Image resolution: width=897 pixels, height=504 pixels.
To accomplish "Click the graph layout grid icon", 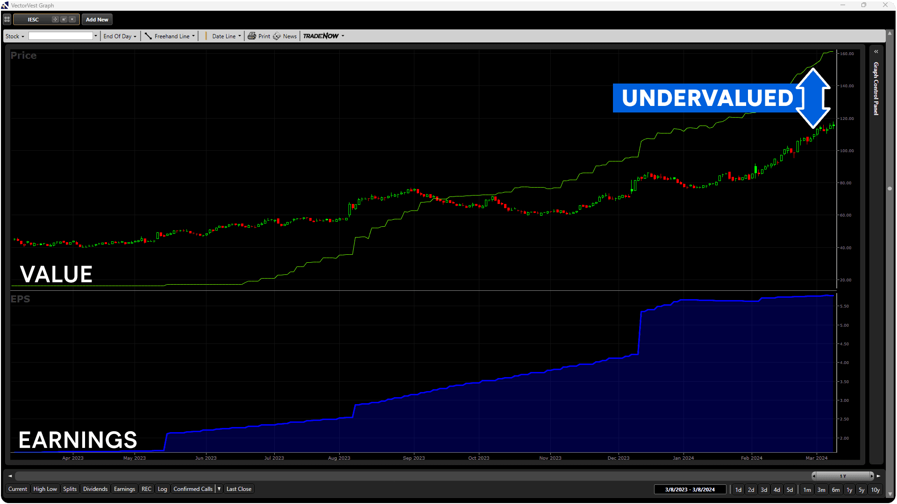I will tap(7, 20).
